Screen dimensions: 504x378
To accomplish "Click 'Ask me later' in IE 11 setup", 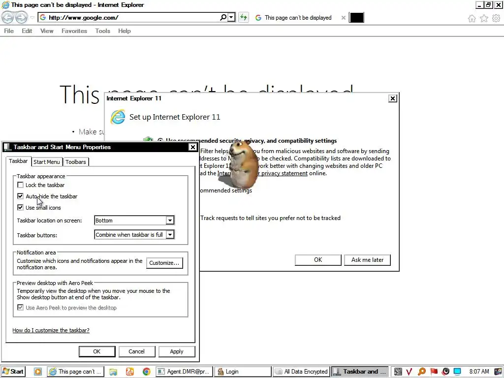I will (x=367, y=260).
